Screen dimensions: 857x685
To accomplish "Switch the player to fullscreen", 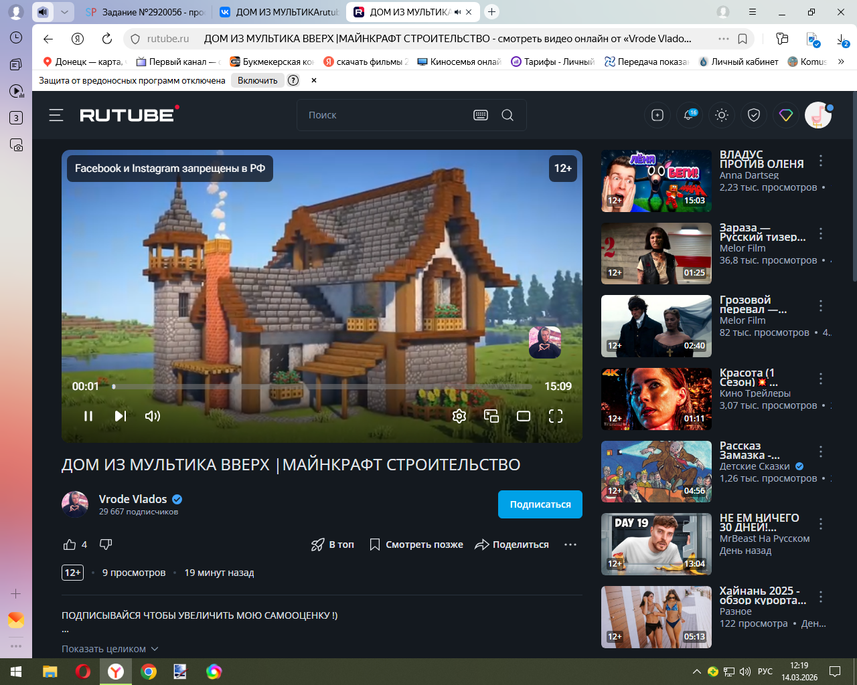I will click(x=556, y=416).
